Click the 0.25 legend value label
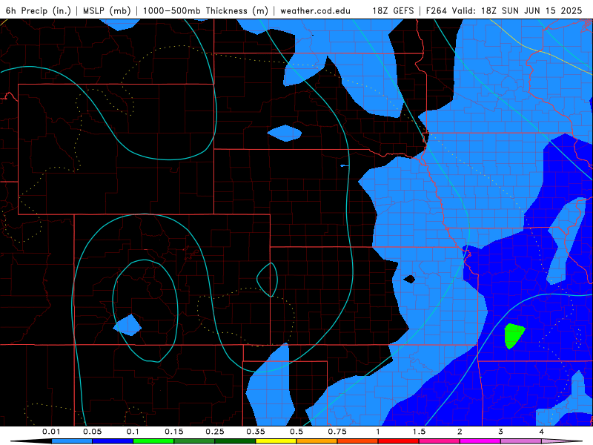 215,432
